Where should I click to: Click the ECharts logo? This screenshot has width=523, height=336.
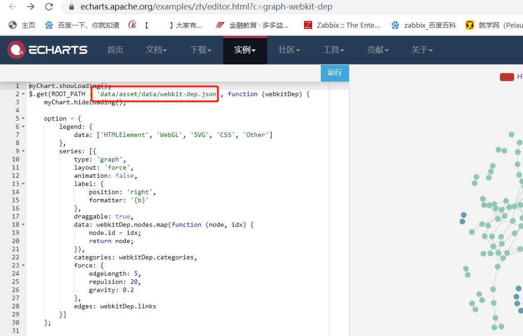(47, 50)
